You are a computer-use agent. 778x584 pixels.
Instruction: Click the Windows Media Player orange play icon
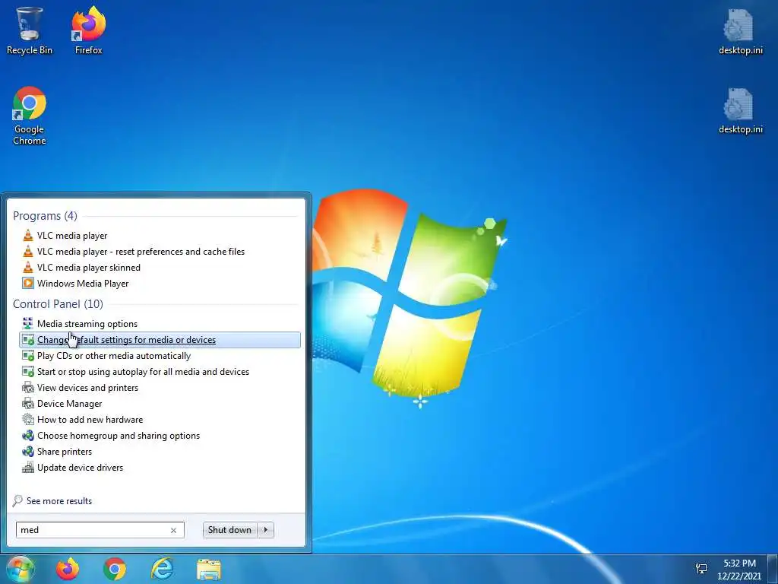(x=28, y=283)
